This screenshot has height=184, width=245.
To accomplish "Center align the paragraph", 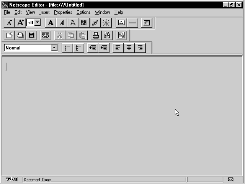I will coord(129,48).
